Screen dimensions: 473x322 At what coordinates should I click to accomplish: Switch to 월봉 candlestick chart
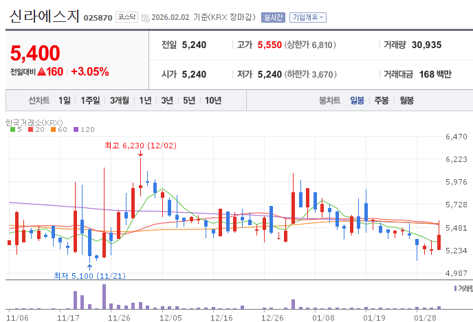(406, 100)
